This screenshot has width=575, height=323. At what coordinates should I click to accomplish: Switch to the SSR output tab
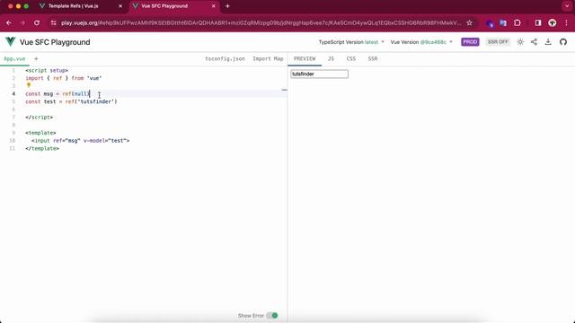(x=373, y=58)
